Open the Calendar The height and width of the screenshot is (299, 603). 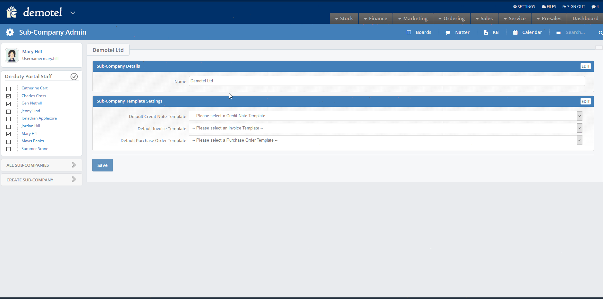pyautogui.click(x=528, y=32)
